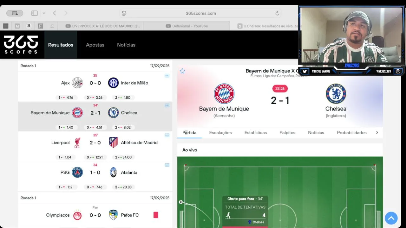Image resolution: width=406 pixels, height=228 pixels.
Task: Select draw odds 4.51 in the Bayern match
Action: click(95, 127)
